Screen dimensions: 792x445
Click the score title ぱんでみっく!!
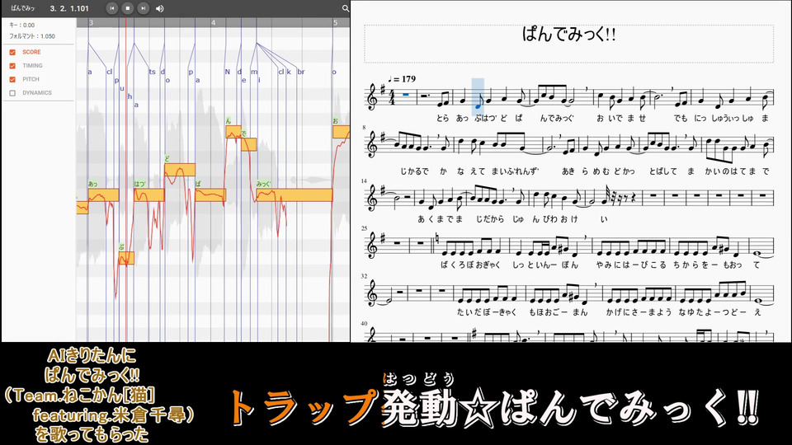[x=568, y=35]
